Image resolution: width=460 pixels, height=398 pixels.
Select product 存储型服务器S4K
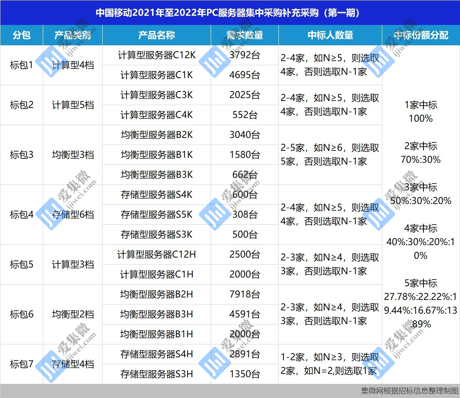(x=157, y=194)
